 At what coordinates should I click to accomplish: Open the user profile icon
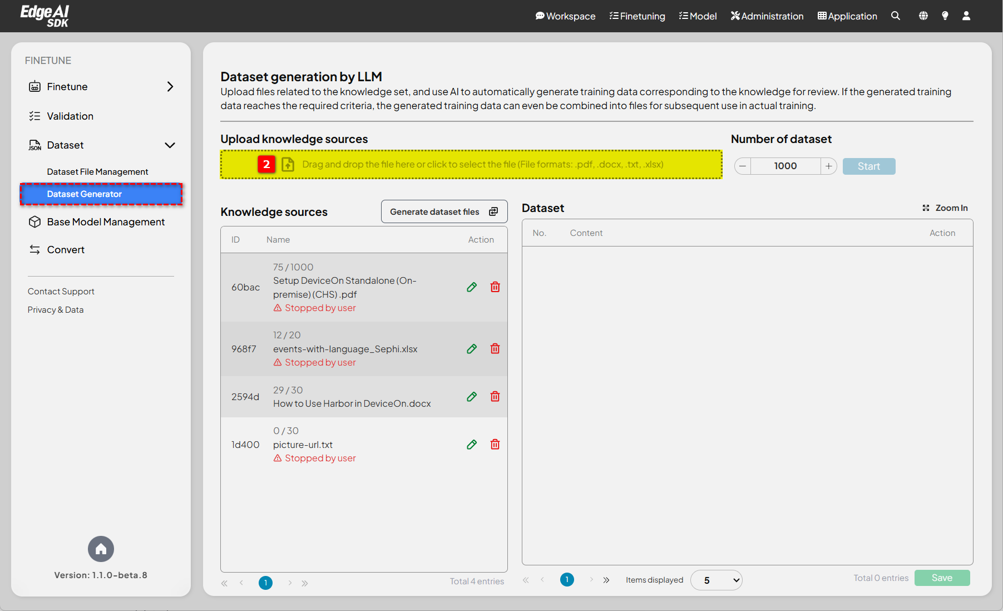coord(966,16)
